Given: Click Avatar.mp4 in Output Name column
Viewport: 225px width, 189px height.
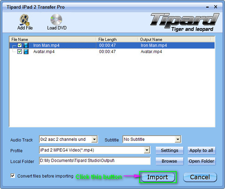Looking at the screenshot, I should click(151, 52).
